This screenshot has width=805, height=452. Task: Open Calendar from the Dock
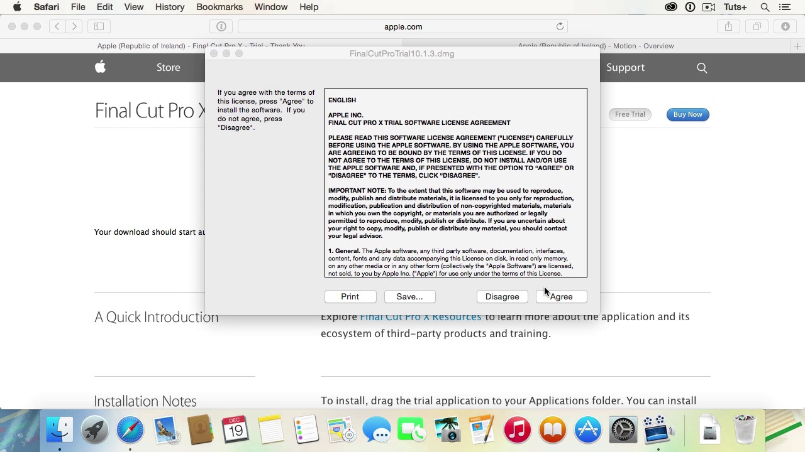[236, 430]
